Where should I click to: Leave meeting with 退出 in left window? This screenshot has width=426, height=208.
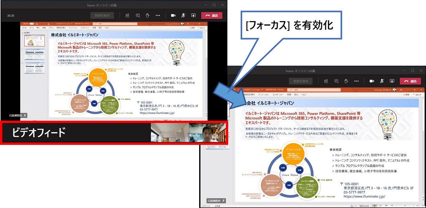212,16
